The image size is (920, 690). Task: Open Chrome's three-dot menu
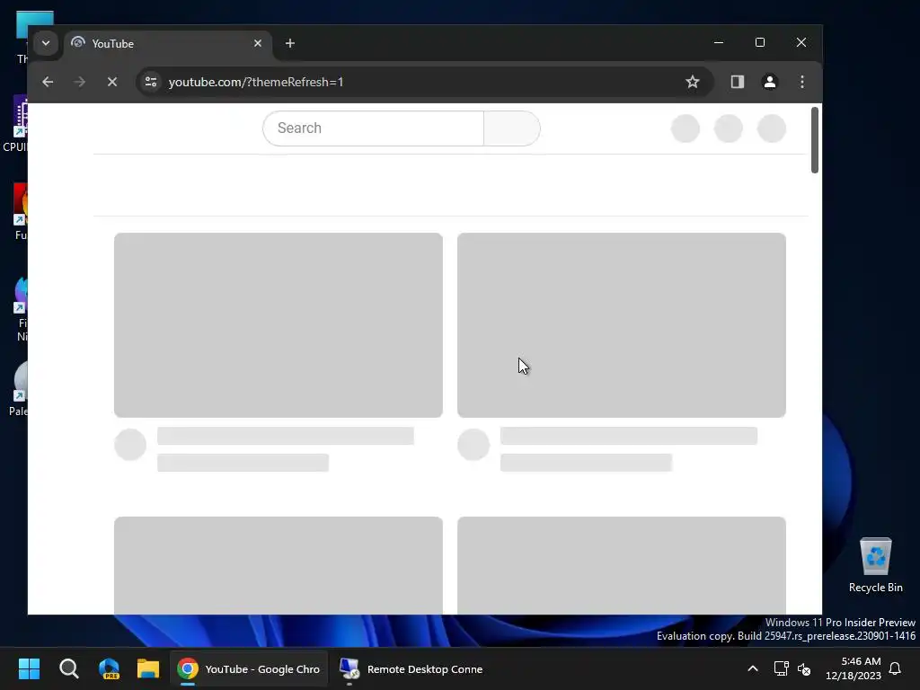tap(802, 82)
